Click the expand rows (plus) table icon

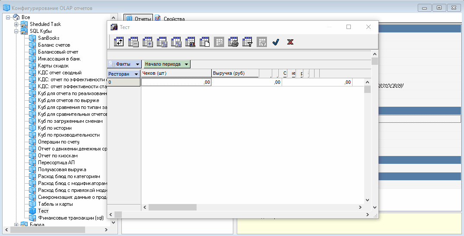pos(148,42)
